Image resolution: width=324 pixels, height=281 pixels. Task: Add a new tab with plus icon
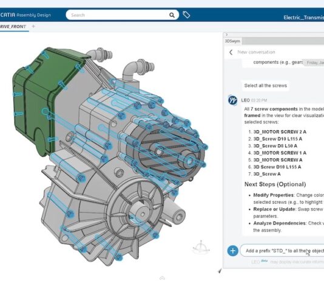(33, 26)
